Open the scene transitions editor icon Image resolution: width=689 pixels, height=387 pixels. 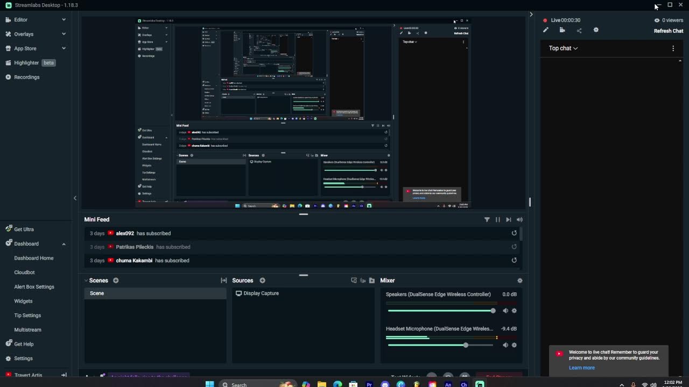point(224,281)
